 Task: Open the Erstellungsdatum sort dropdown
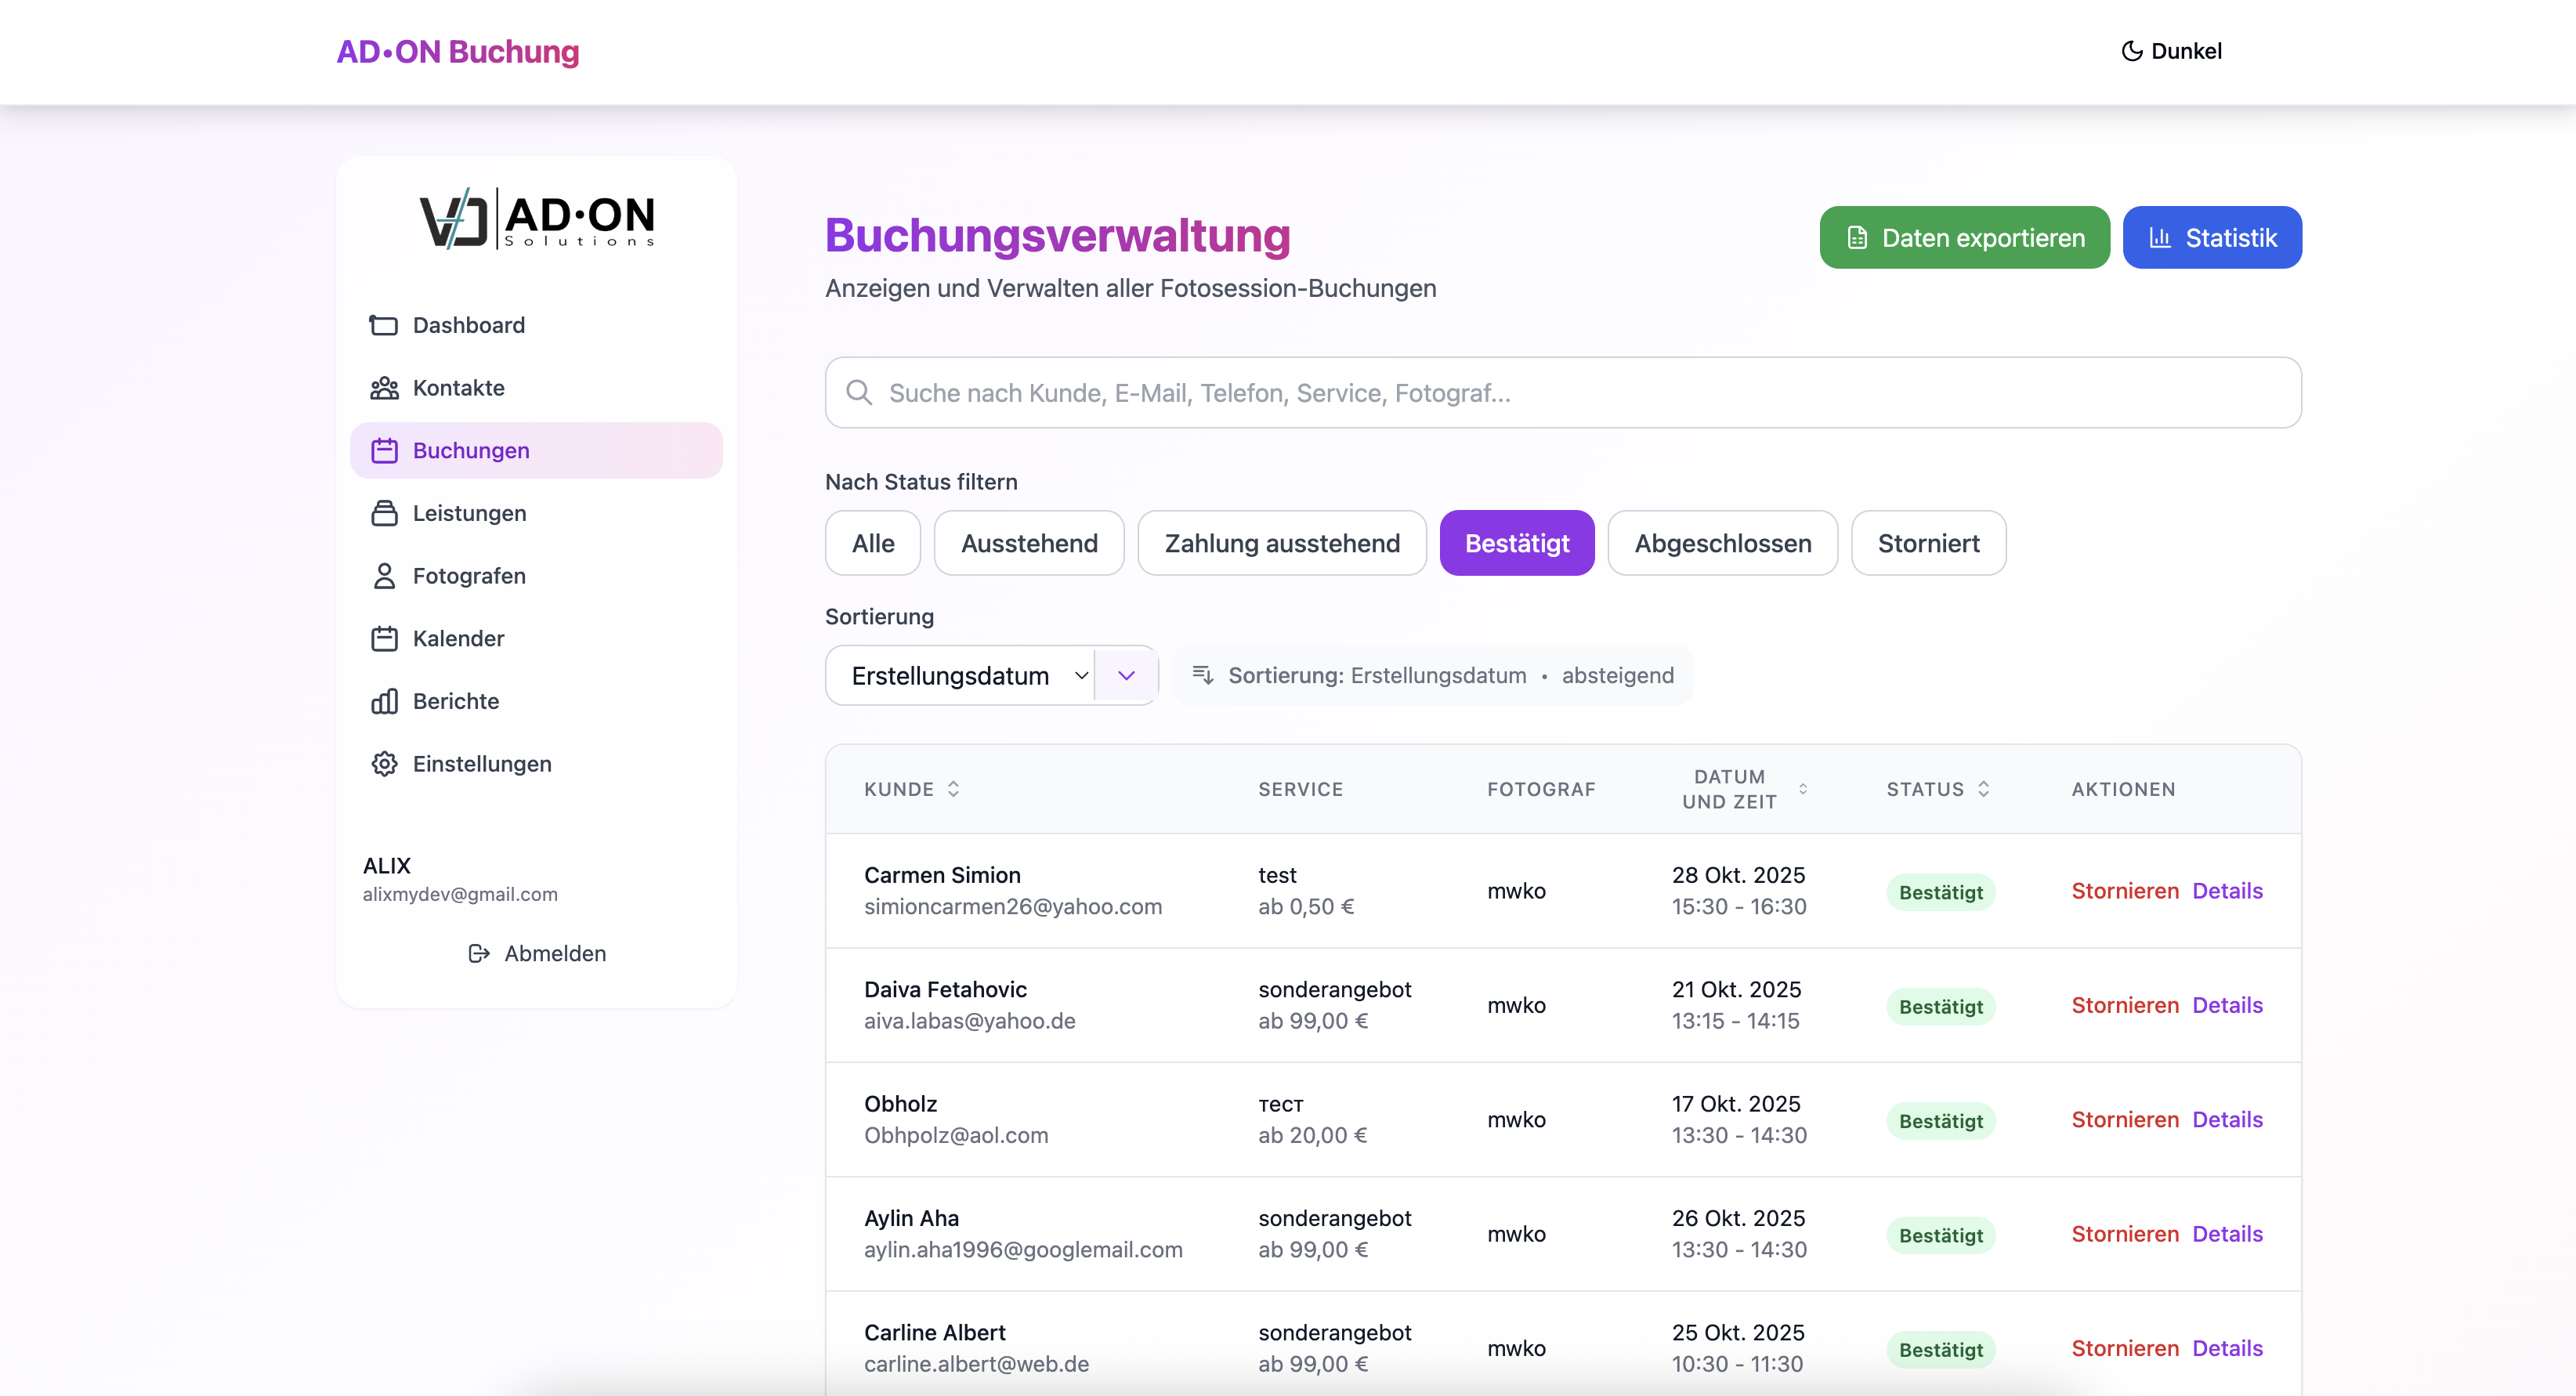(959, 676)
